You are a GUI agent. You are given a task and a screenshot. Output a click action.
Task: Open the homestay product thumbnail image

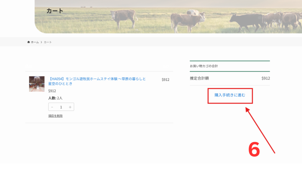point(37,84)
